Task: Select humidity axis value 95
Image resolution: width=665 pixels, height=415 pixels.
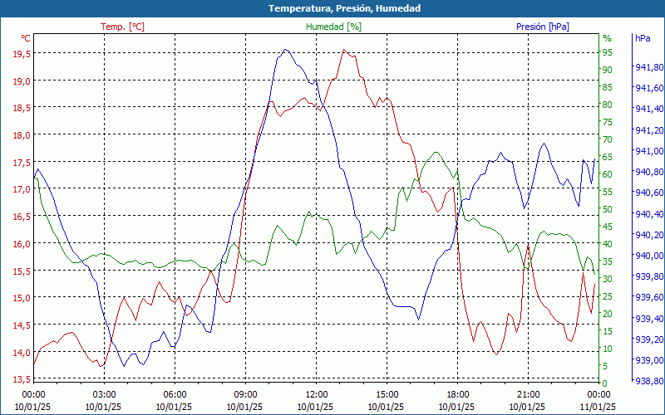Action: (x=608, y=52)
